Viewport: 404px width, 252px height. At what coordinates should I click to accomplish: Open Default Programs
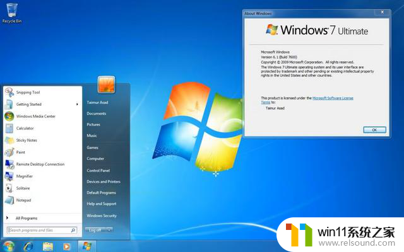[x=101, y=193]
